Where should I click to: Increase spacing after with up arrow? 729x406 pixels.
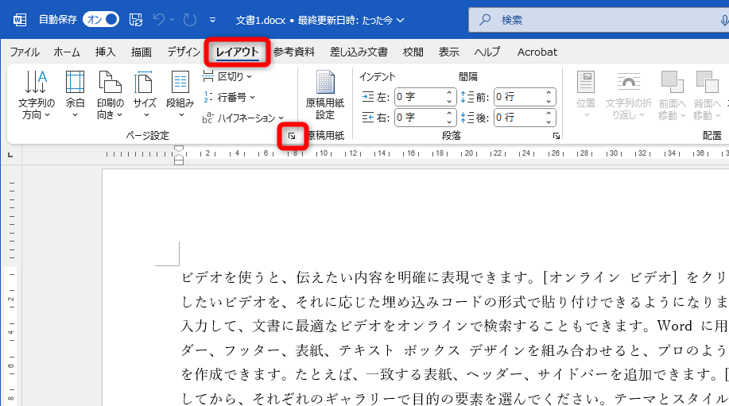[549, 113]
